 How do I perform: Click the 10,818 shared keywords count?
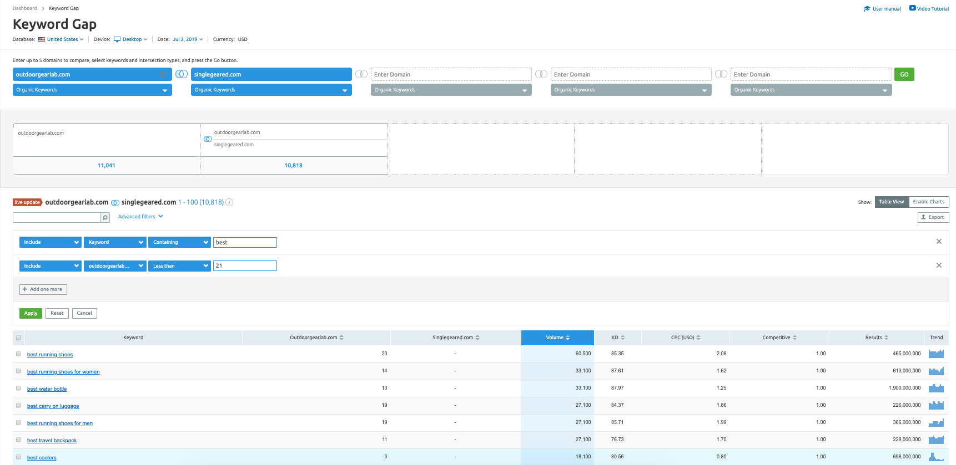pos(293,165)
